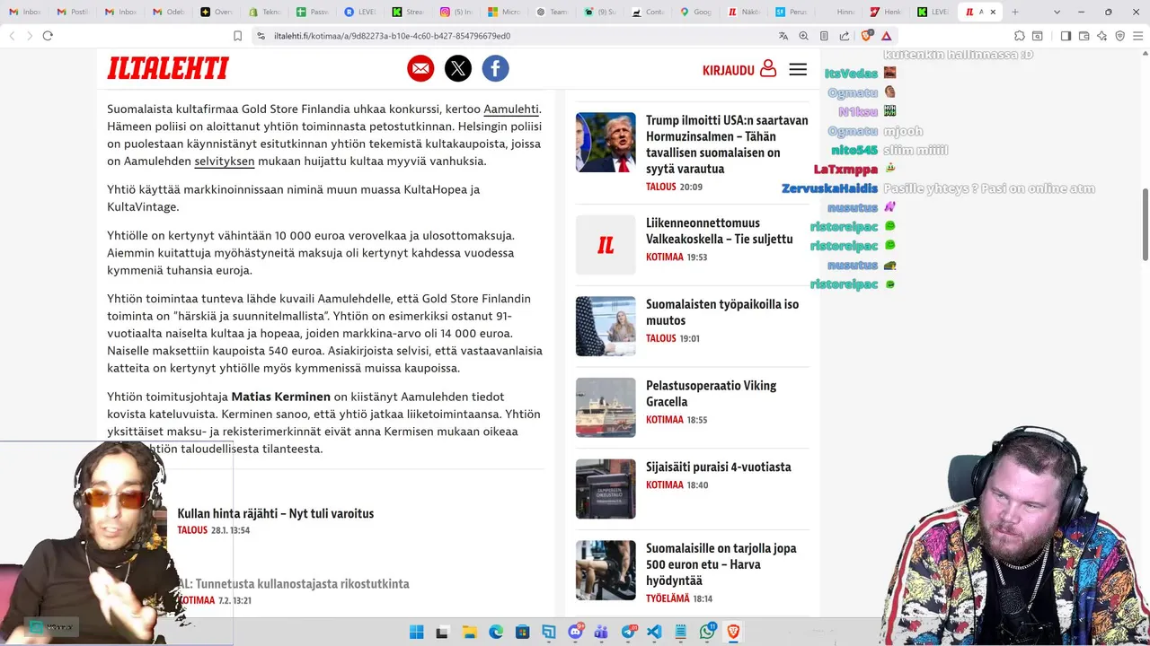The height and width of the screenshot is (646, 1150).
Task: Share article on X (Twitter)
Action: pyautogui.click(x=458, y=68)
